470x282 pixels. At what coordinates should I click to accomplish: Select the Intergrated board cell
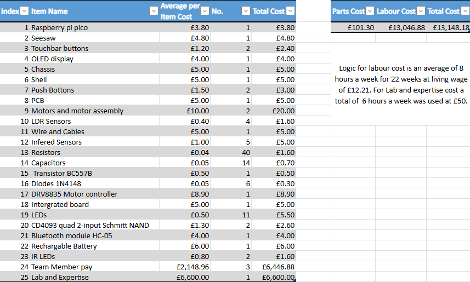point(94,204)
